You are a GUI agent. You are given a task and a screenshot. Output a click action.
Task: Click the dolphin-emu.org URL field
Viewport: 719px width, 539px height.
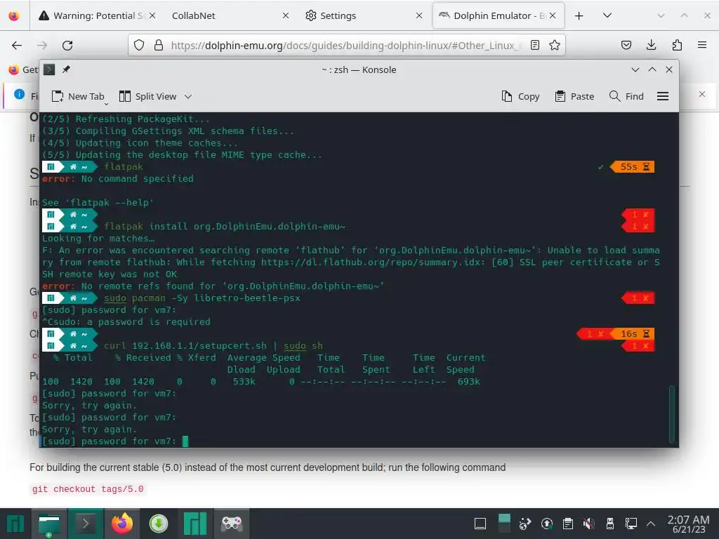346,45
